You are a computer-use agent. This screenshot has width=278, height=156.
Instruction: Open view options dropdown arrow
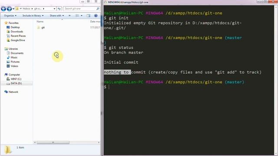82,16
